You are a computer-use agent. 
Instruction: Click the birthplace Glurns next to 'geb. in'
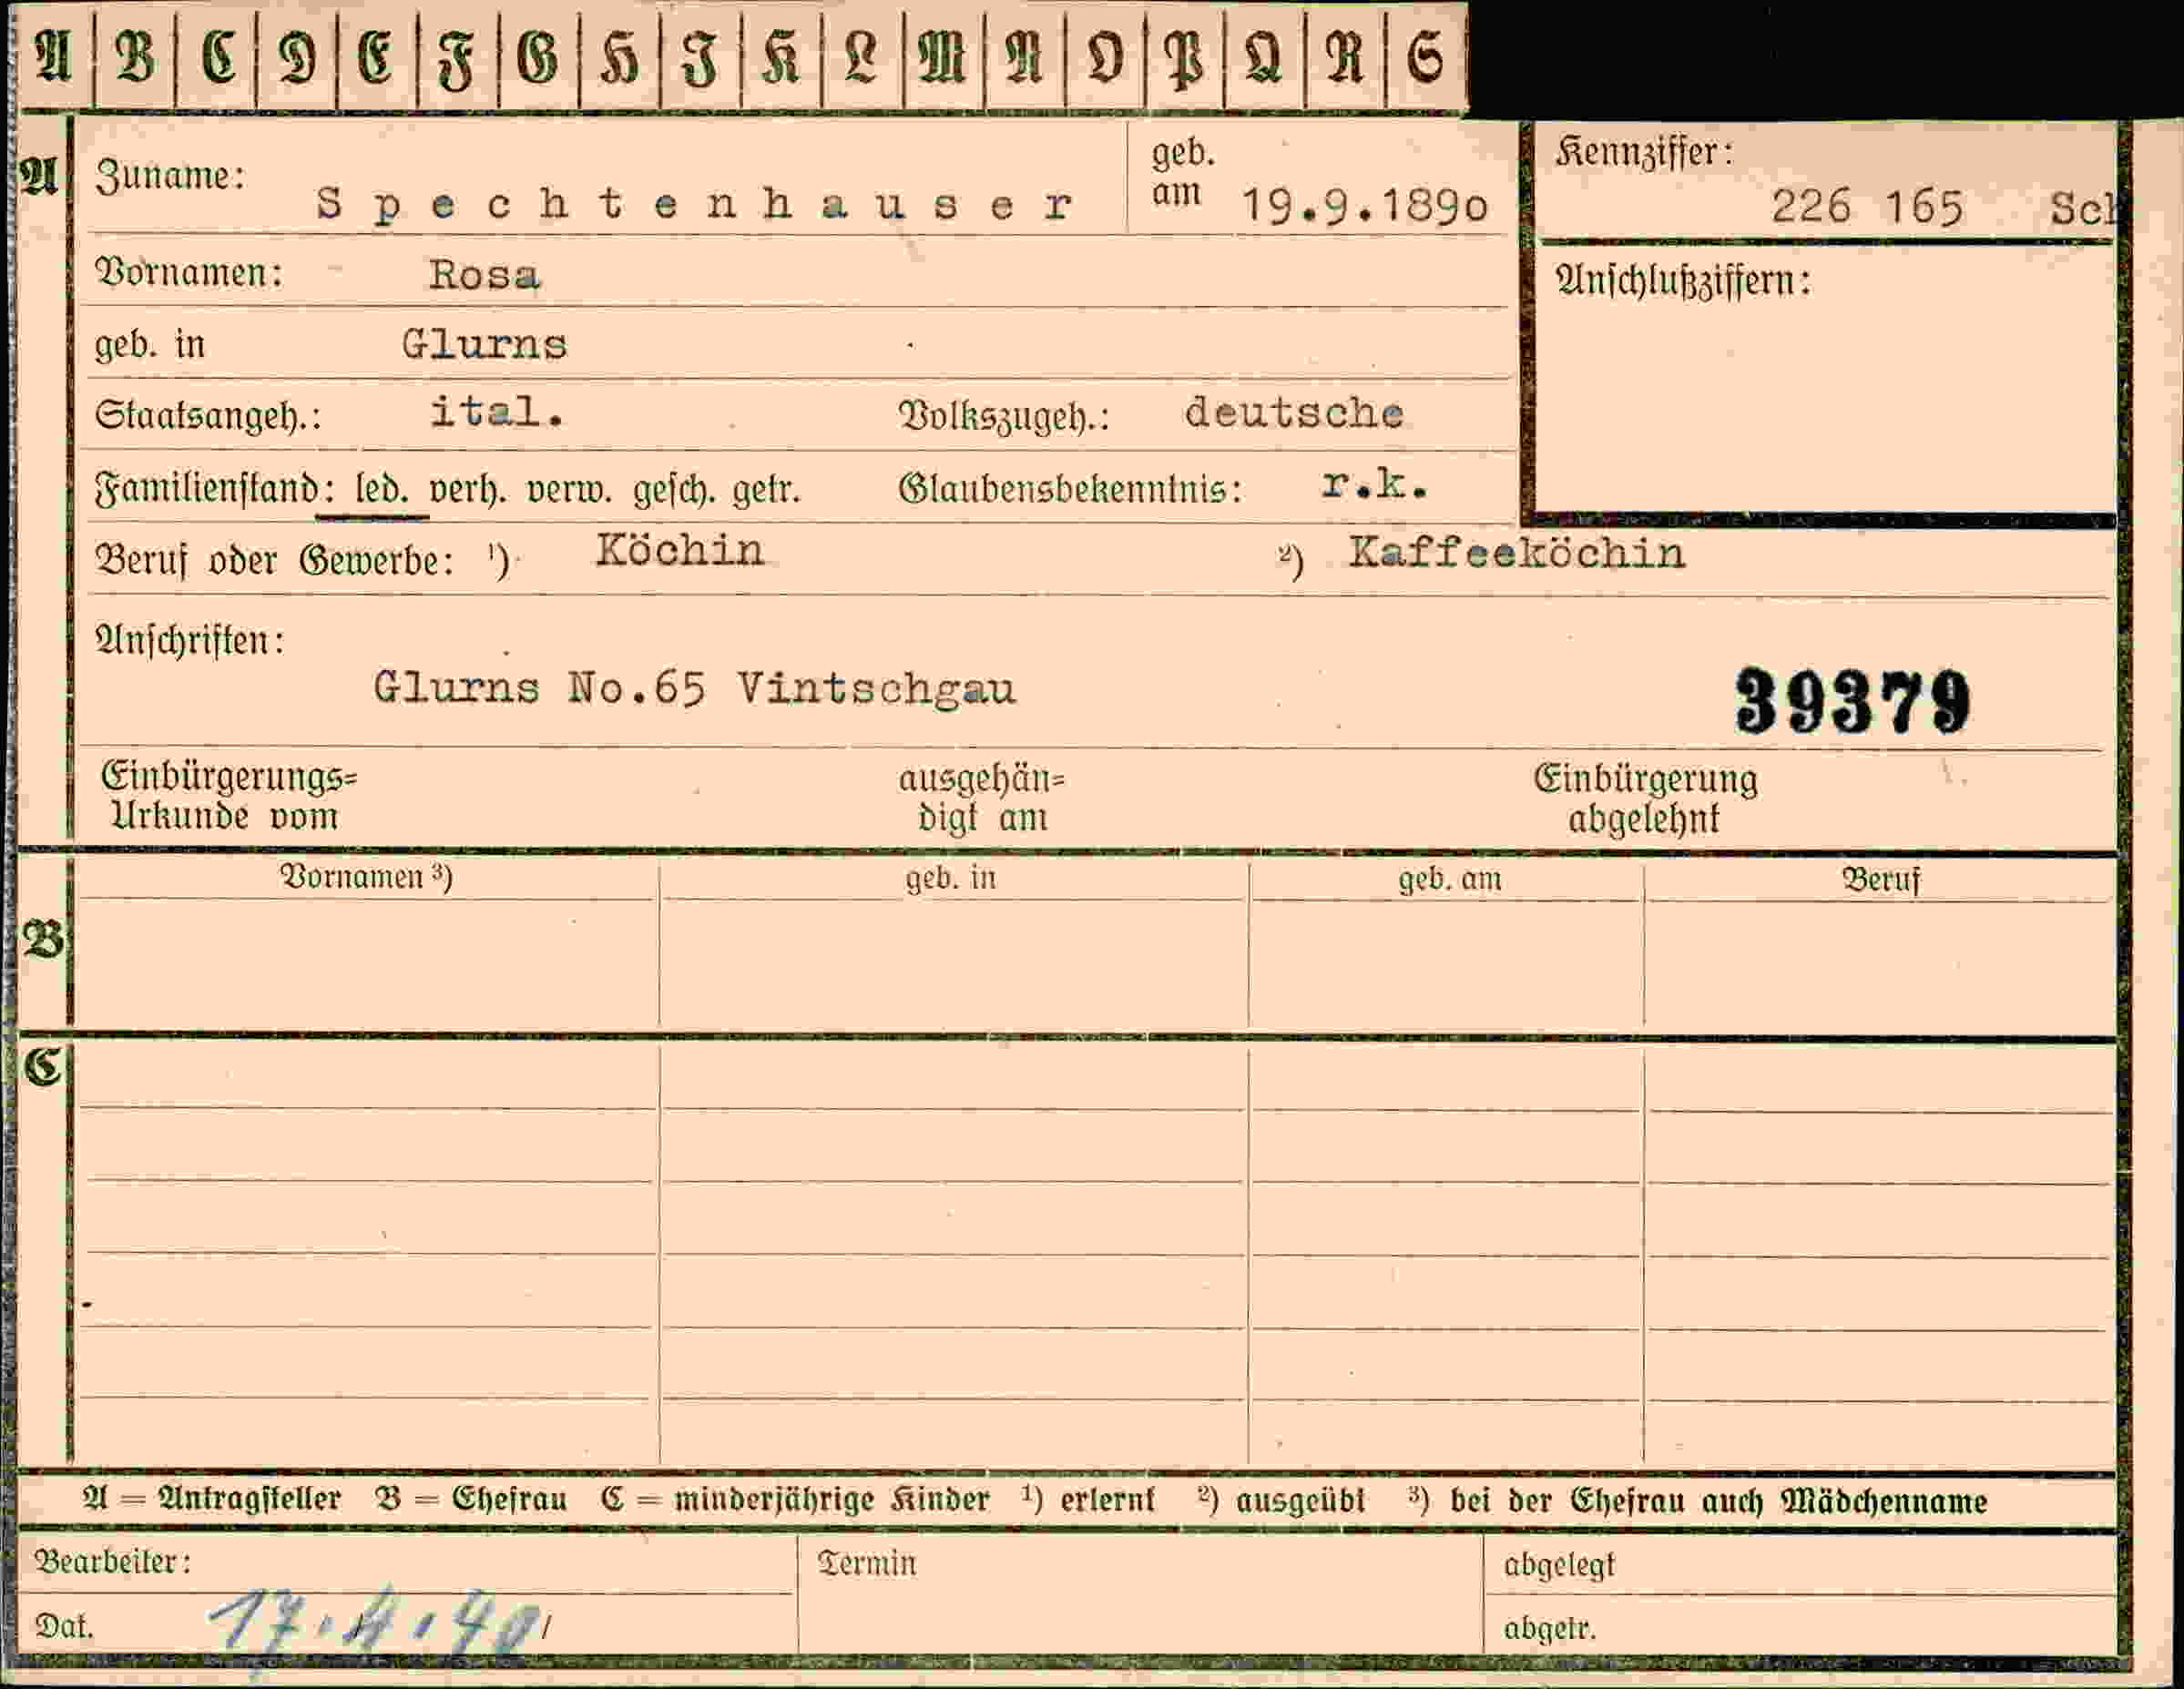pyautogui.click(x=484, y=345)
